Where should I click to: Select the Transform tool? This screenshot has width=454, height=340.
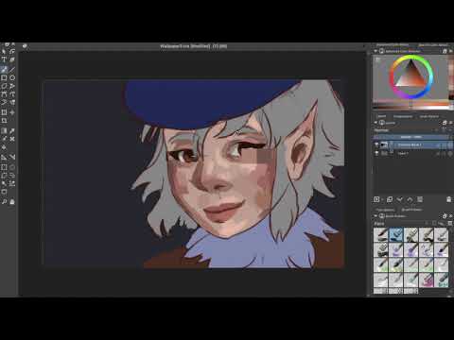coord(4,112)
